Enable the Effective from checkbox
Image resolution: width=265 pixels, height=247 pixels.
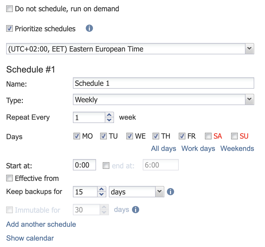pos(10,178)
